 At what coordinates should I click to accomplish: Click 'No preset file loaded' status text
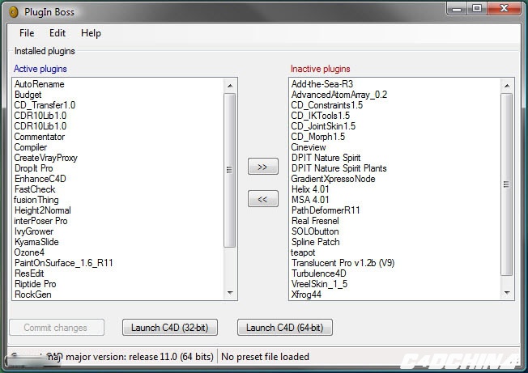(x=265, y=357)
